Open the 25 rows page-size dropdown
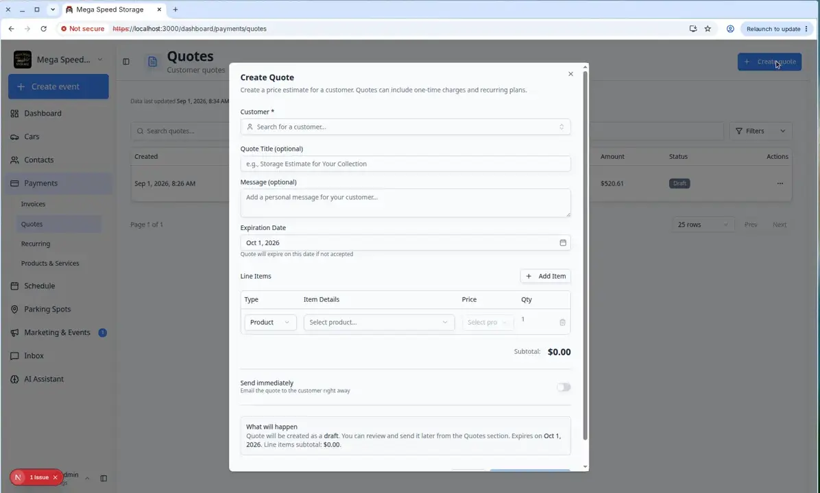Image resolution: width=820 pixels, height=493 pixels. point(703,225)
